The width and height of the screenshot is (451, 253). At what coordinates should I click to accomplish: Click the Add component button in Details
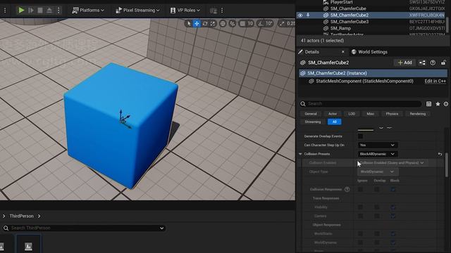pos(404,63)
